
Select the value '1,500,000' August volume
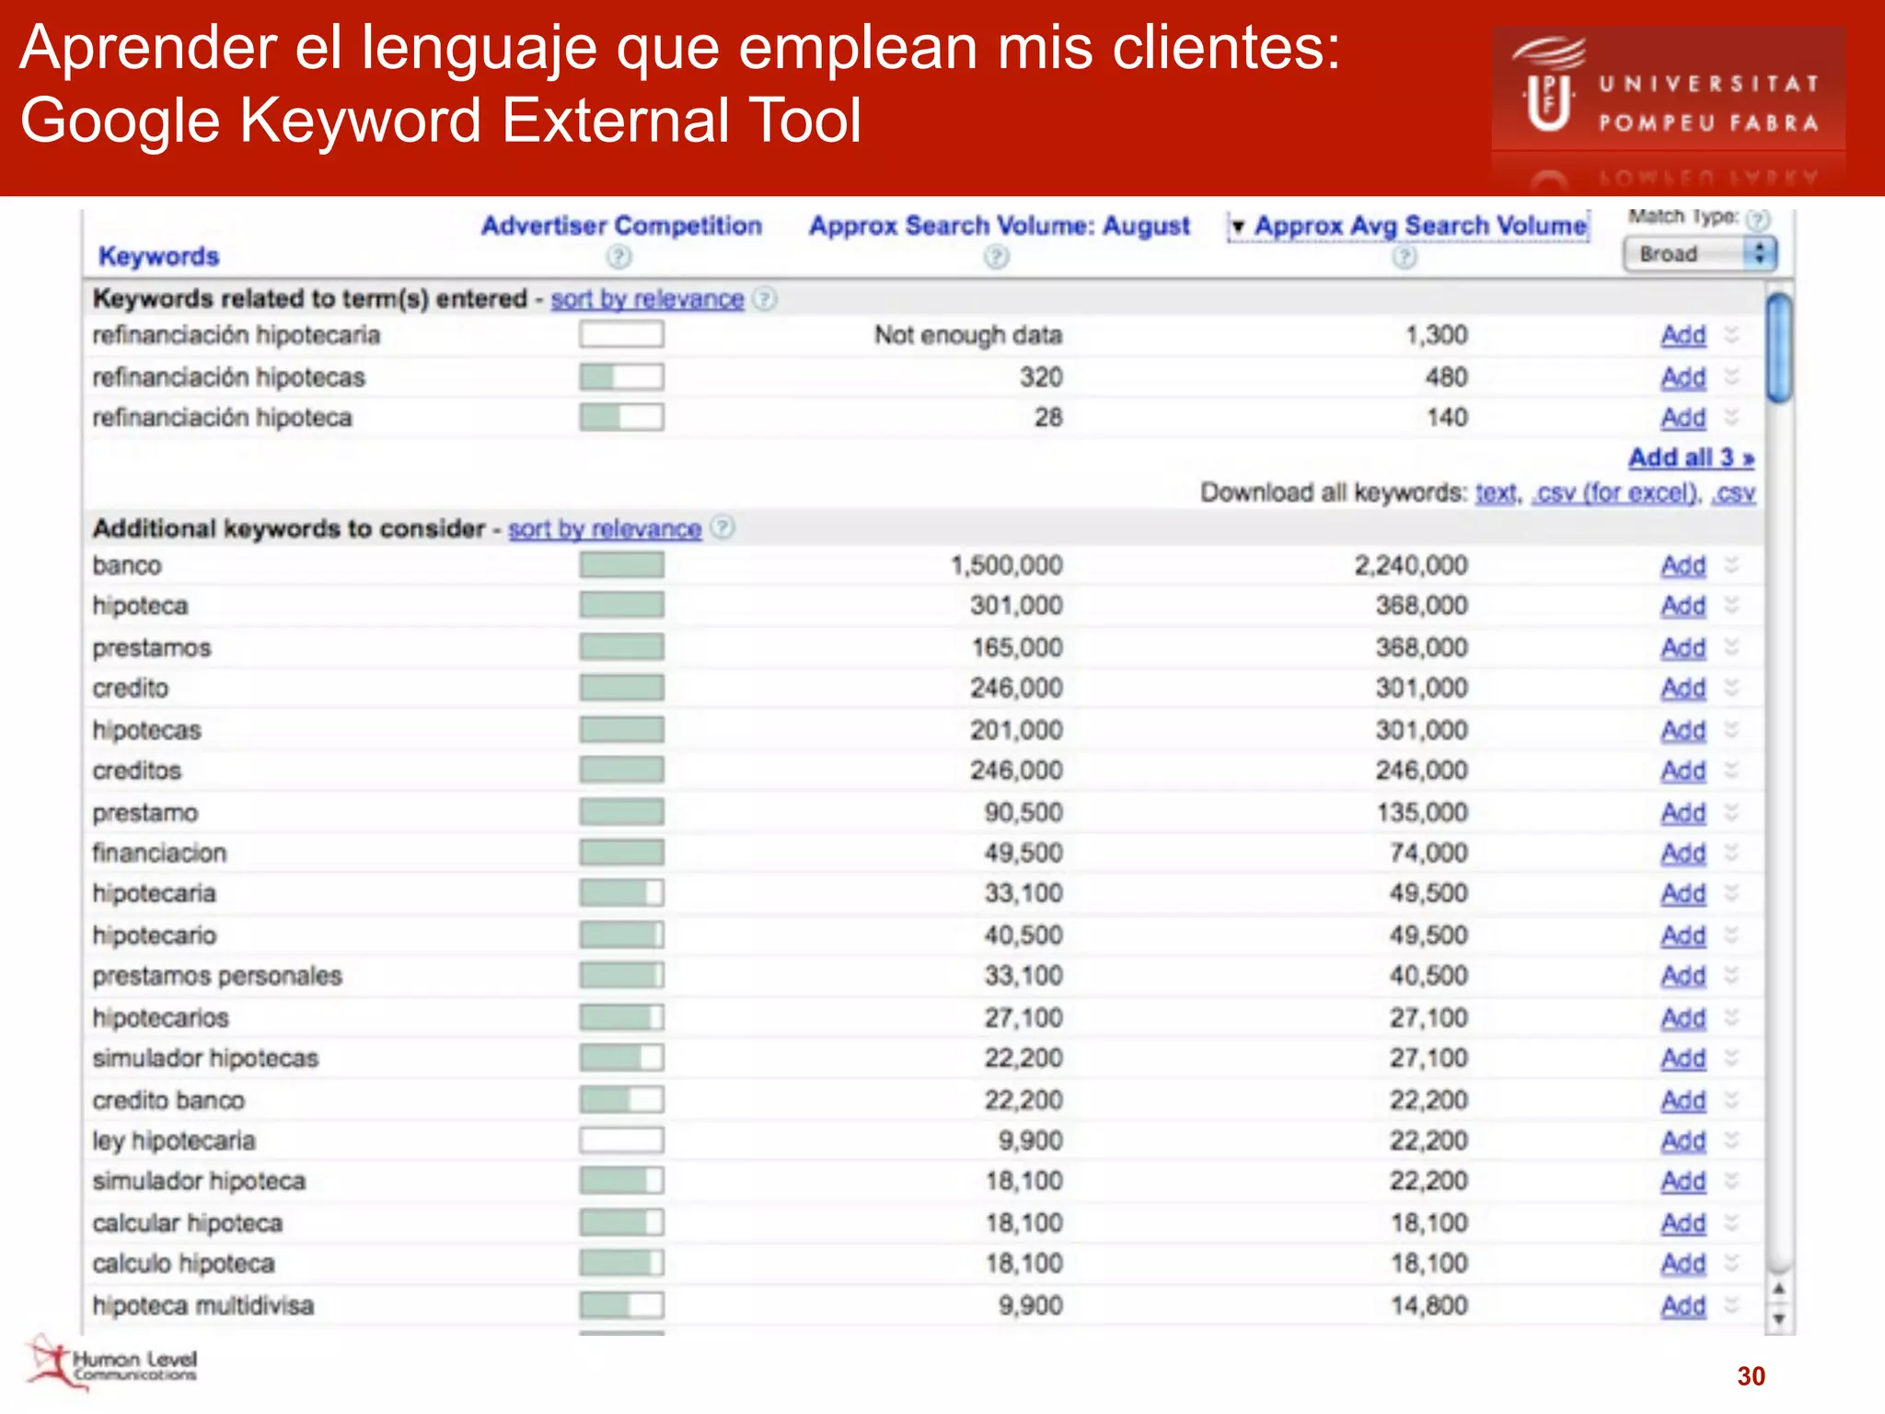coord(1007,565)
